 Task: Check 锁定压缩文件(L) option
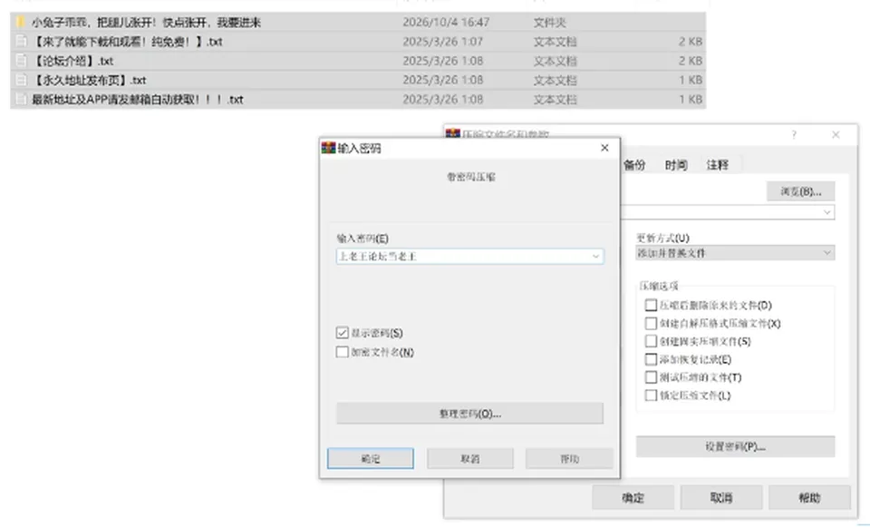[651, 395]
